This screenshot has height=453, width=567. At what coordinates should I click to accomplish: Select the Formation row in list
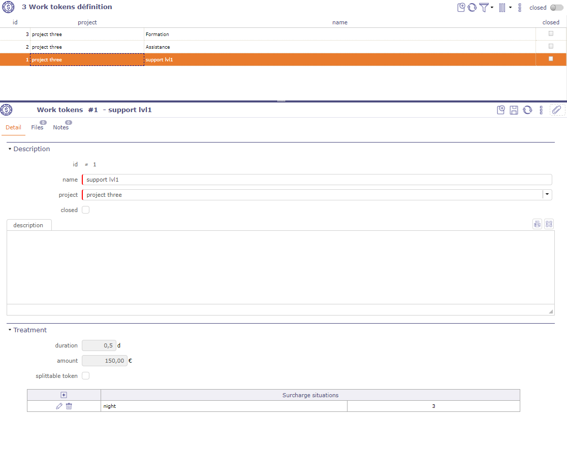[x=157, y=34]
